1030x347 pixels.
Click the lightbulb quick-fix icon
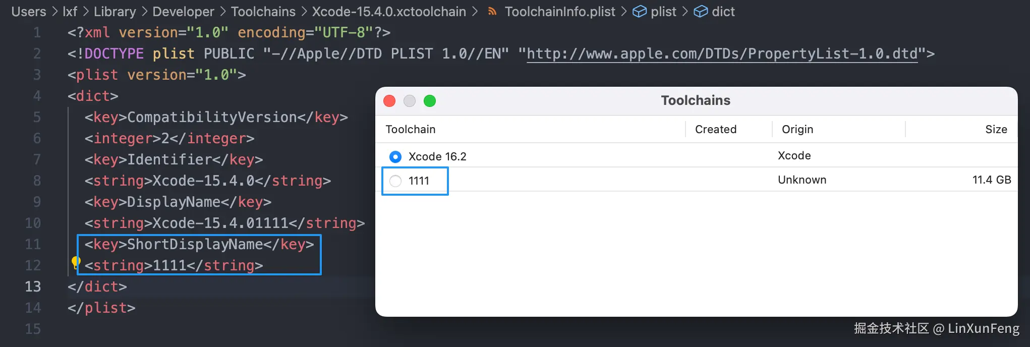tap(76, 262)
